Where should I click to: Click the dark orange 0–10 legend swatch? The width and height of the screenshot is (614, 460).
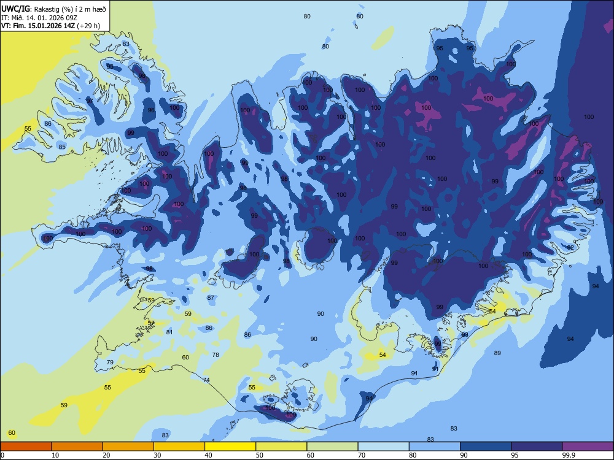(26, 447)
